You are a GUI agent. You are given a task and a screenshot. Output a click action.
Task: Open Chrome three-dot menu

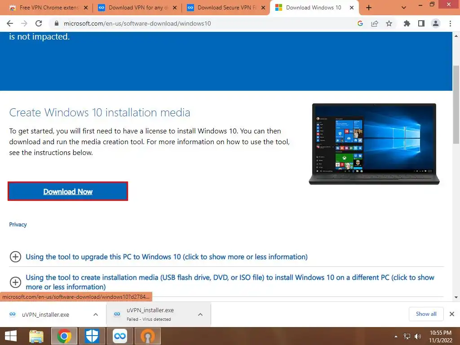pos(450,23)
